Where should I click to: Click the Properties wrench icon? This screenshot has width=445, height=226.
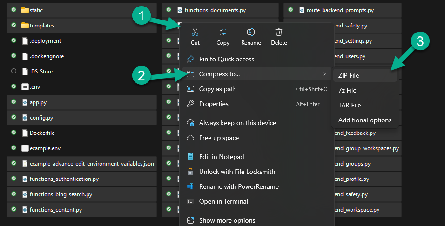tap(190, 104)
